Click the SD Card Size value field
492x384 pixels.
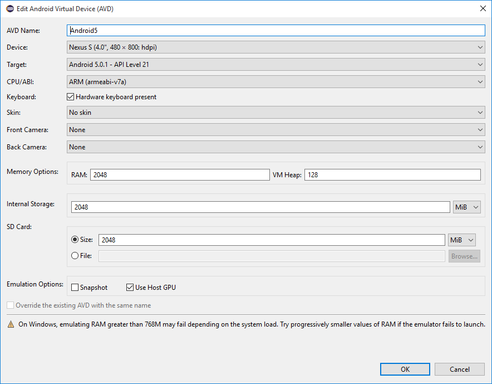(x=272, y=240)
